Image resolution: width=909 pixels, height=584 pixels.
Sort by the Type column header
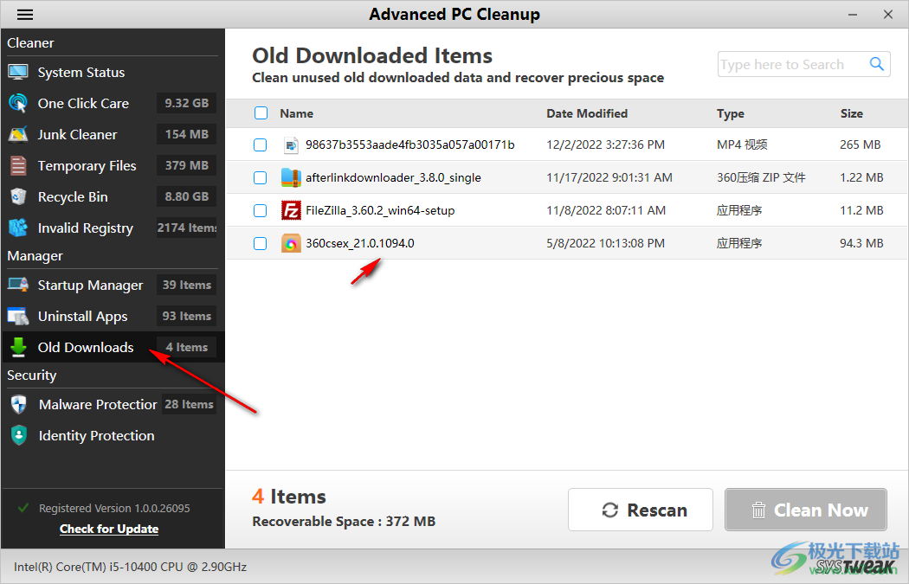pos(731,113)
